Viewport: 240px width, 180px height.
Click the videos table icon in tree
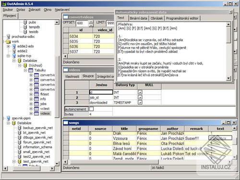click(36, 114)
